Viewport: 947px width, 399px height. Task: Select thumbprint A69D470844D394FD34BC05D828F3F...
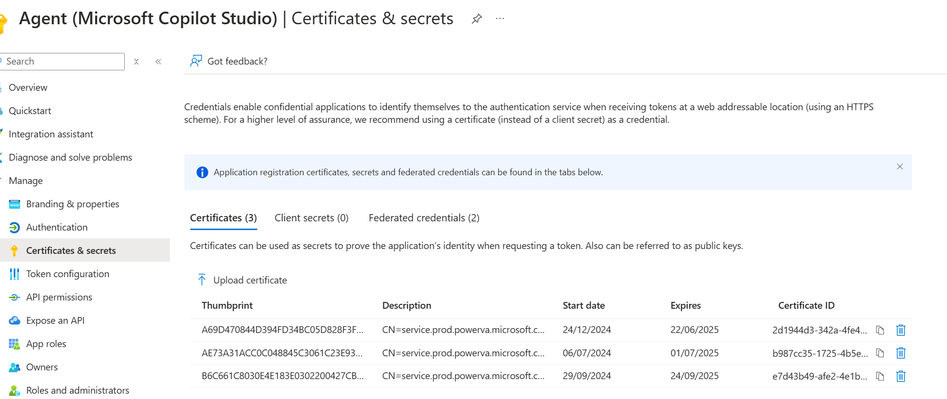tap(282, 330)
